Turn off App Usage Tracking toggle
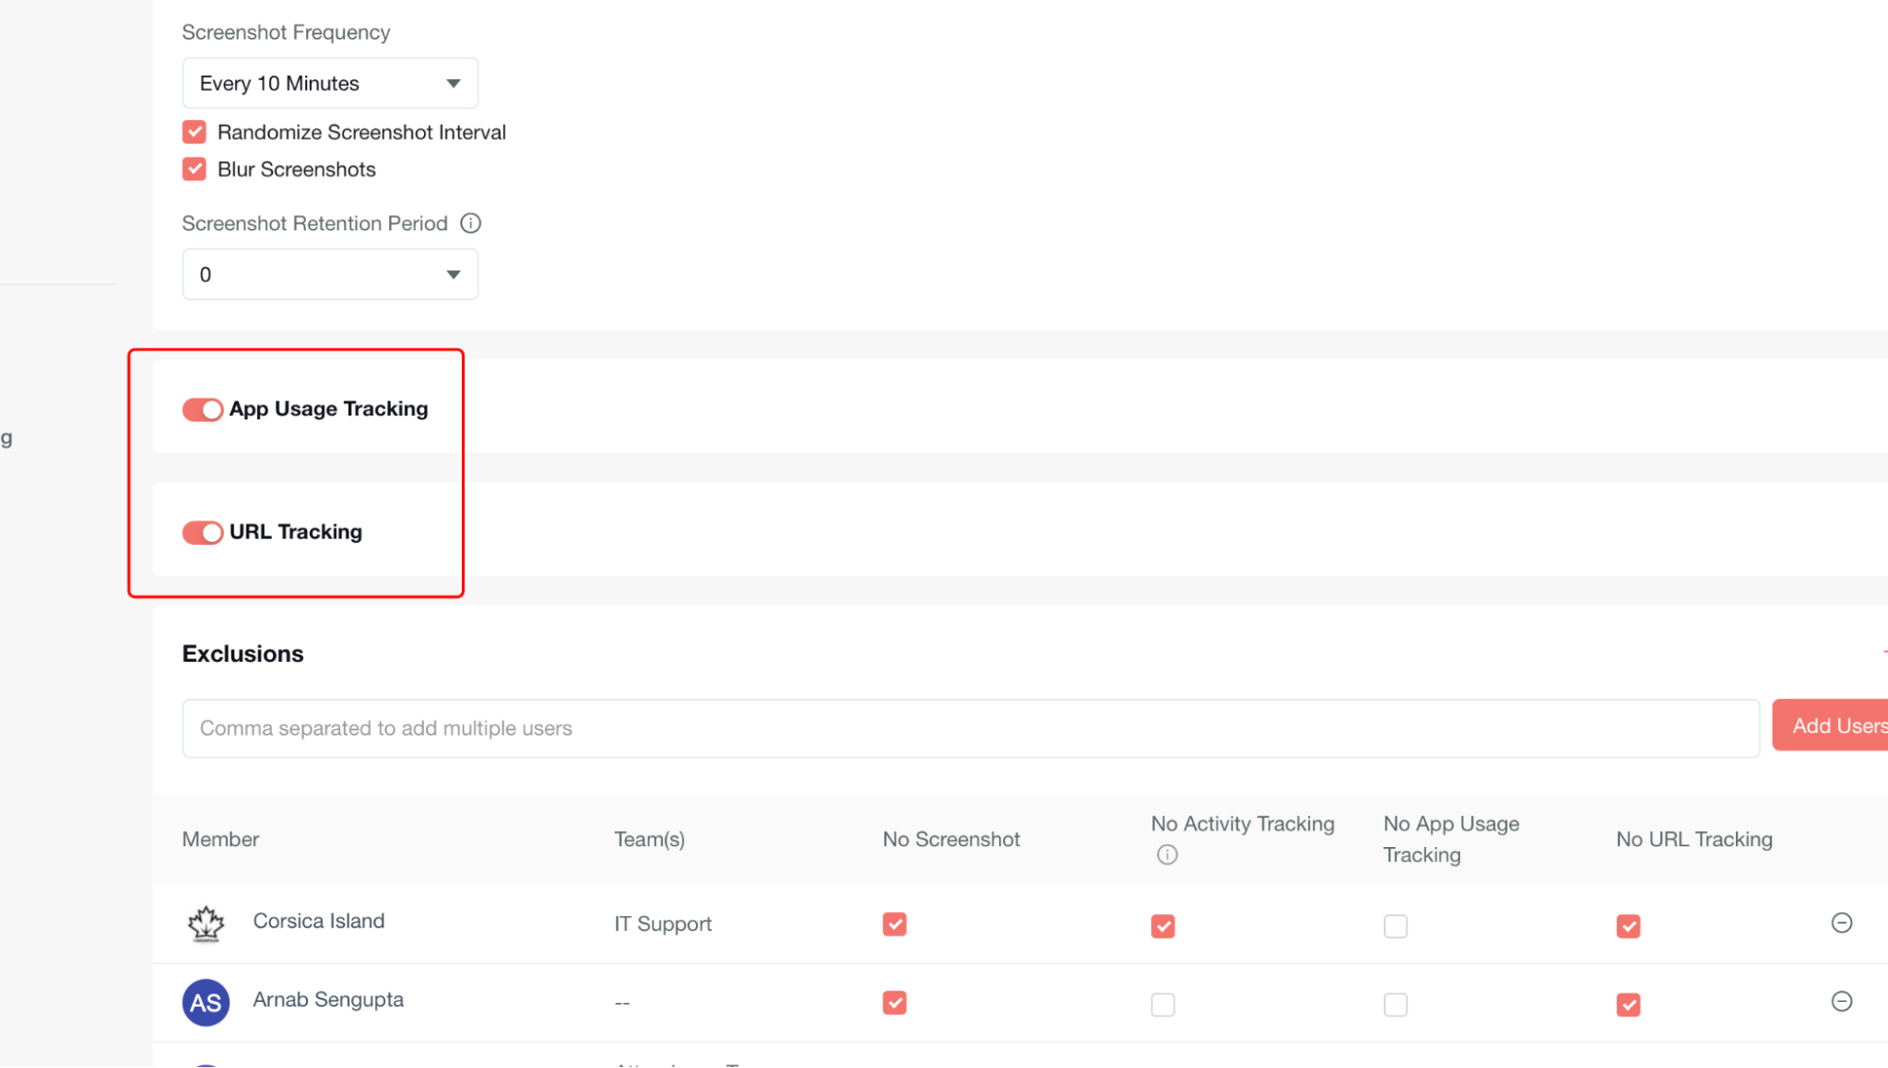The width and height of the screenshot is (1888, 1068). coord(202,410)
